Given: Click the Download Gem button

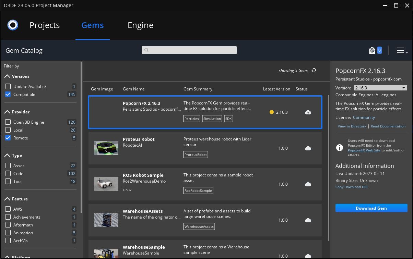Looking at the screenshot, I should click(x=371, y=208).
